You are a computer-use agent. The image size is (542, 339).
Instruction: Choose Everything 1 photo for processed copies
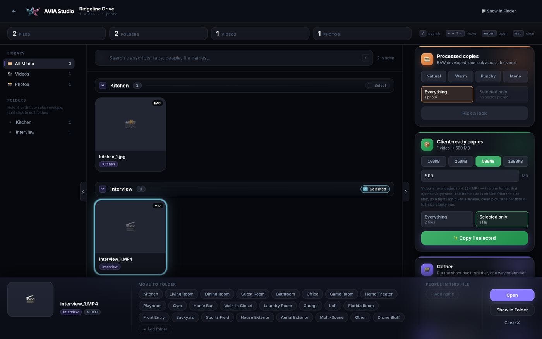pos(447,94)
